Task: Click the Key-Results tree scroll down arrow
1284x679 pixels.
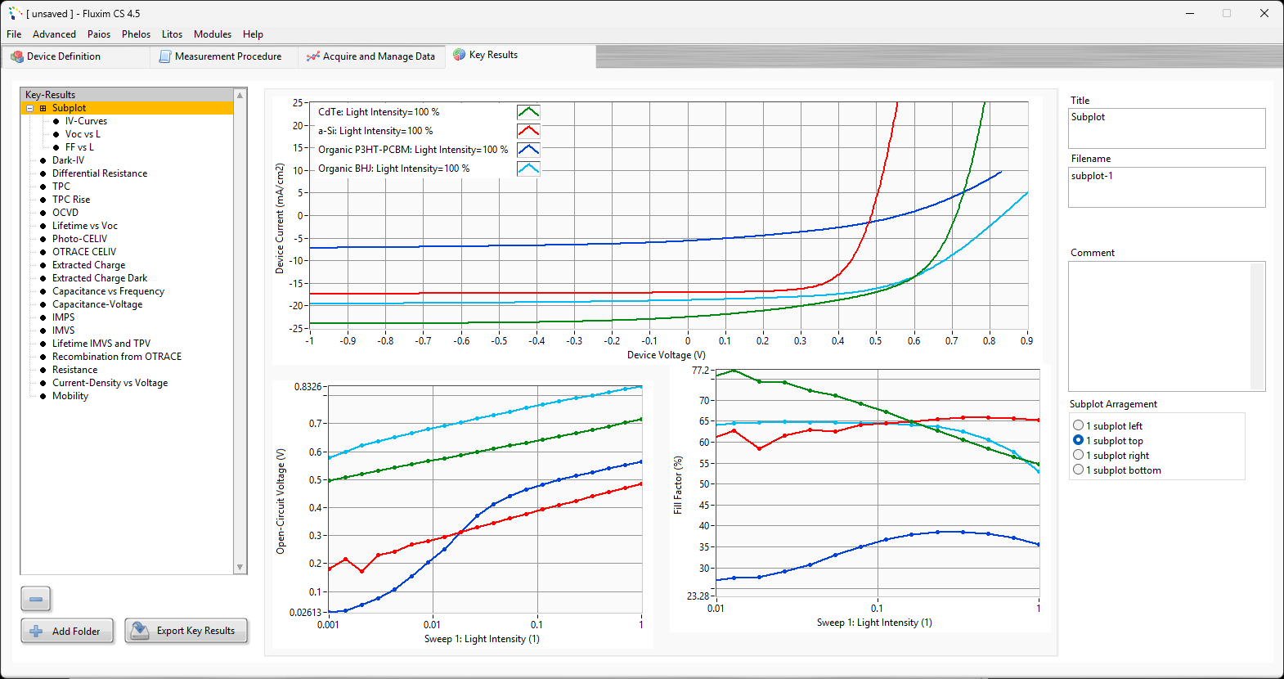Action: tap(240, 567)
